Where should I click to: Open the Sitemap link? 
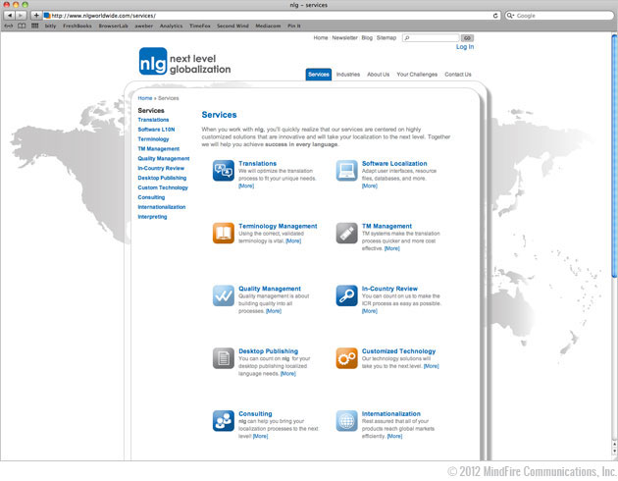(386, 38)
